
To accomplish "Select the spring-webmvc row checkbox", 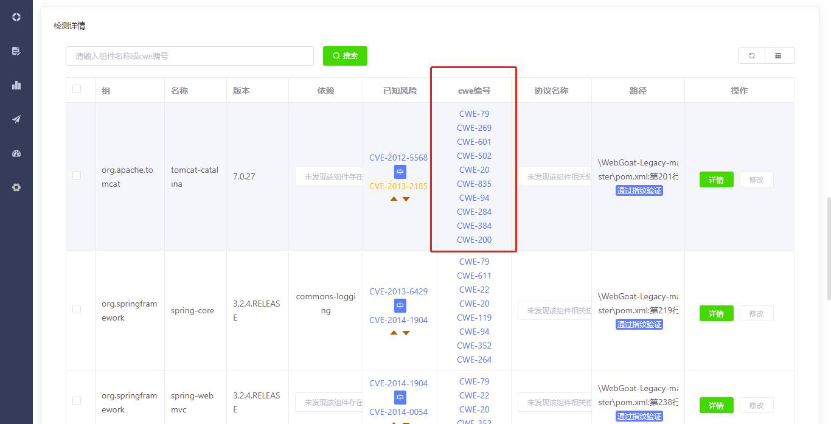I will (x=77, y=401).
